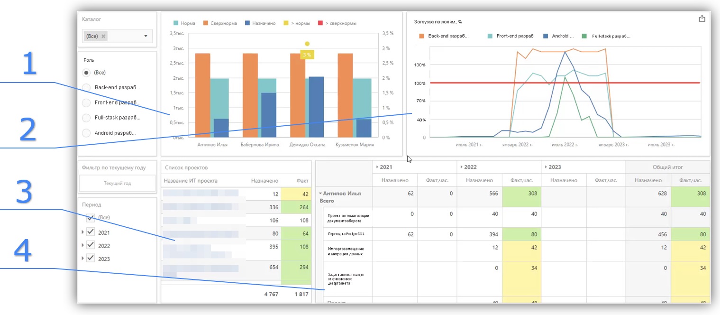Open the Каталог dropdown arrow
The width and height of the screenshot is (720, 315).
click(x=146, y=36)
